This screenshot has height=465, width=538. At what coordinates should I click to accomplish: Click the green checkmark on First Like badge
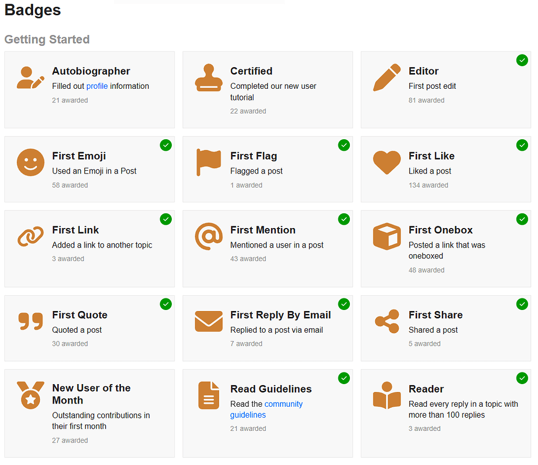point(522,145)
